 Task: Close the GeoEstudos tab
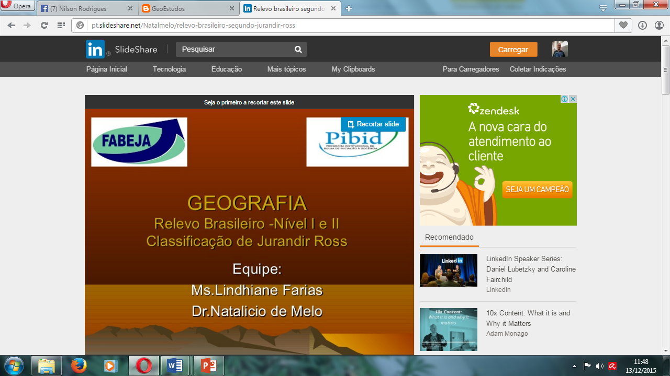click(x=232, y=8)
